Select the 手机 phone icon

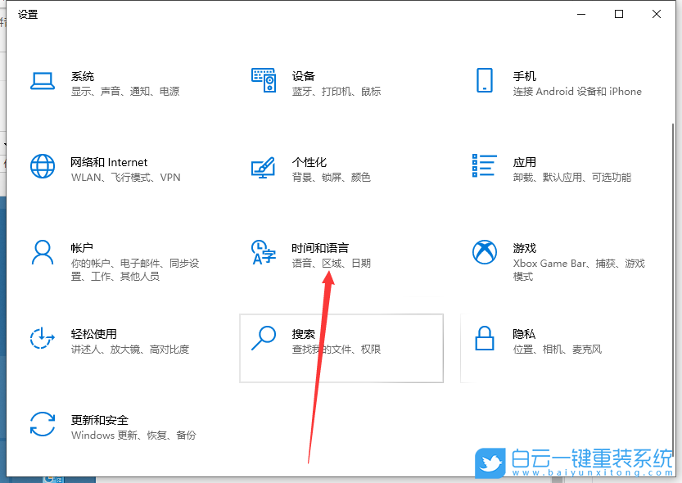485,81
